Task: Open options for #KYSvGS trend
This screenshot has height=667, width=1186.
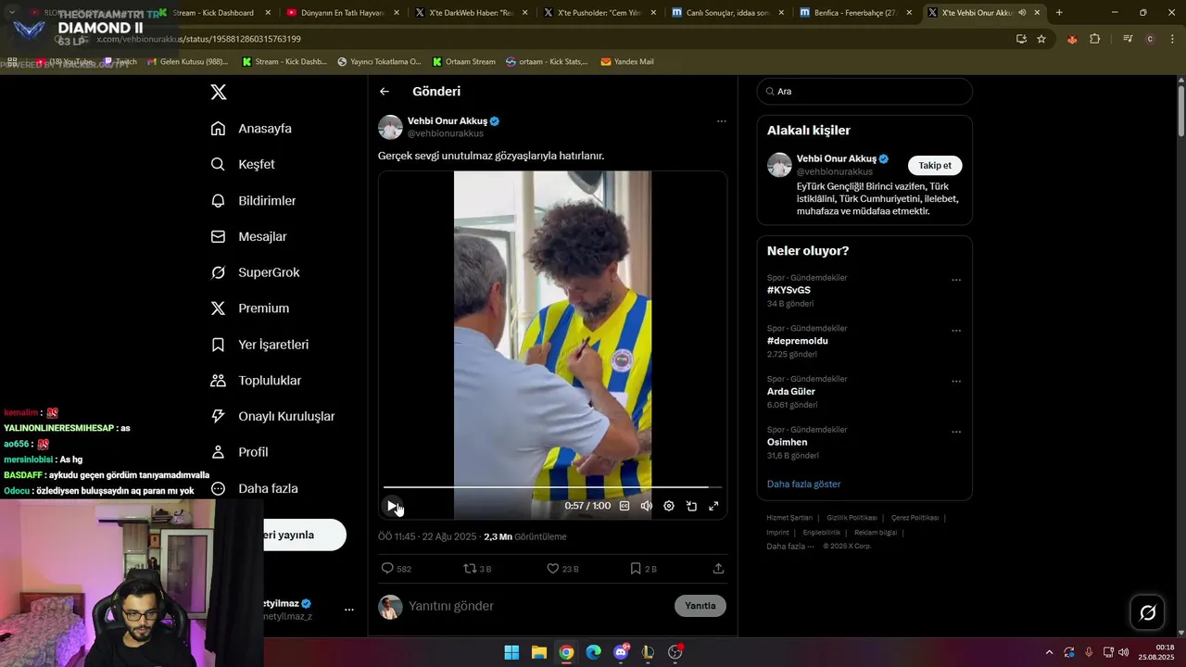Action: pyautogui.click(x=956, y=280)
